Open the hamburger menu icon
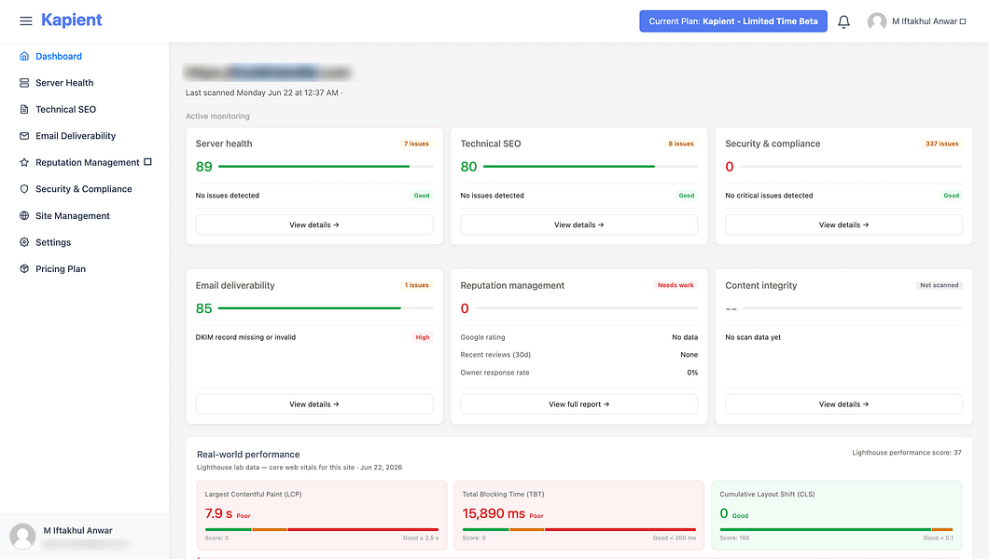Image resolution: width=989 pixels, height=559 pixels. click(26, 20)
